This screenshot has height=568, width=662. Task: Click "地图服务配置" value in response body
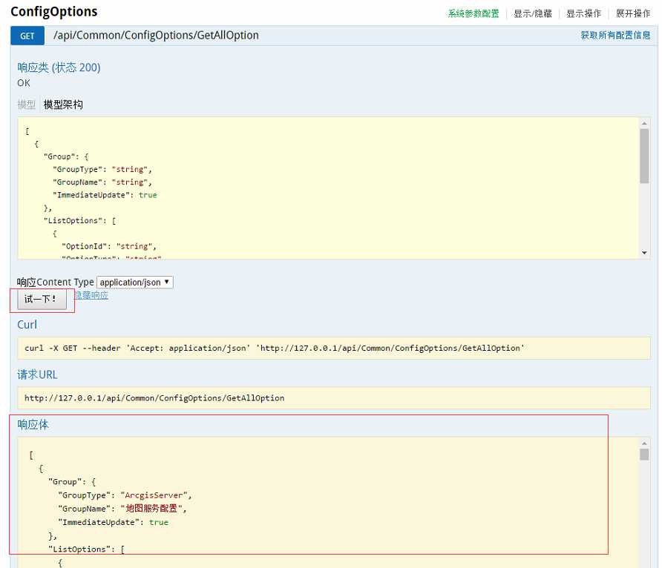[151, 509]
